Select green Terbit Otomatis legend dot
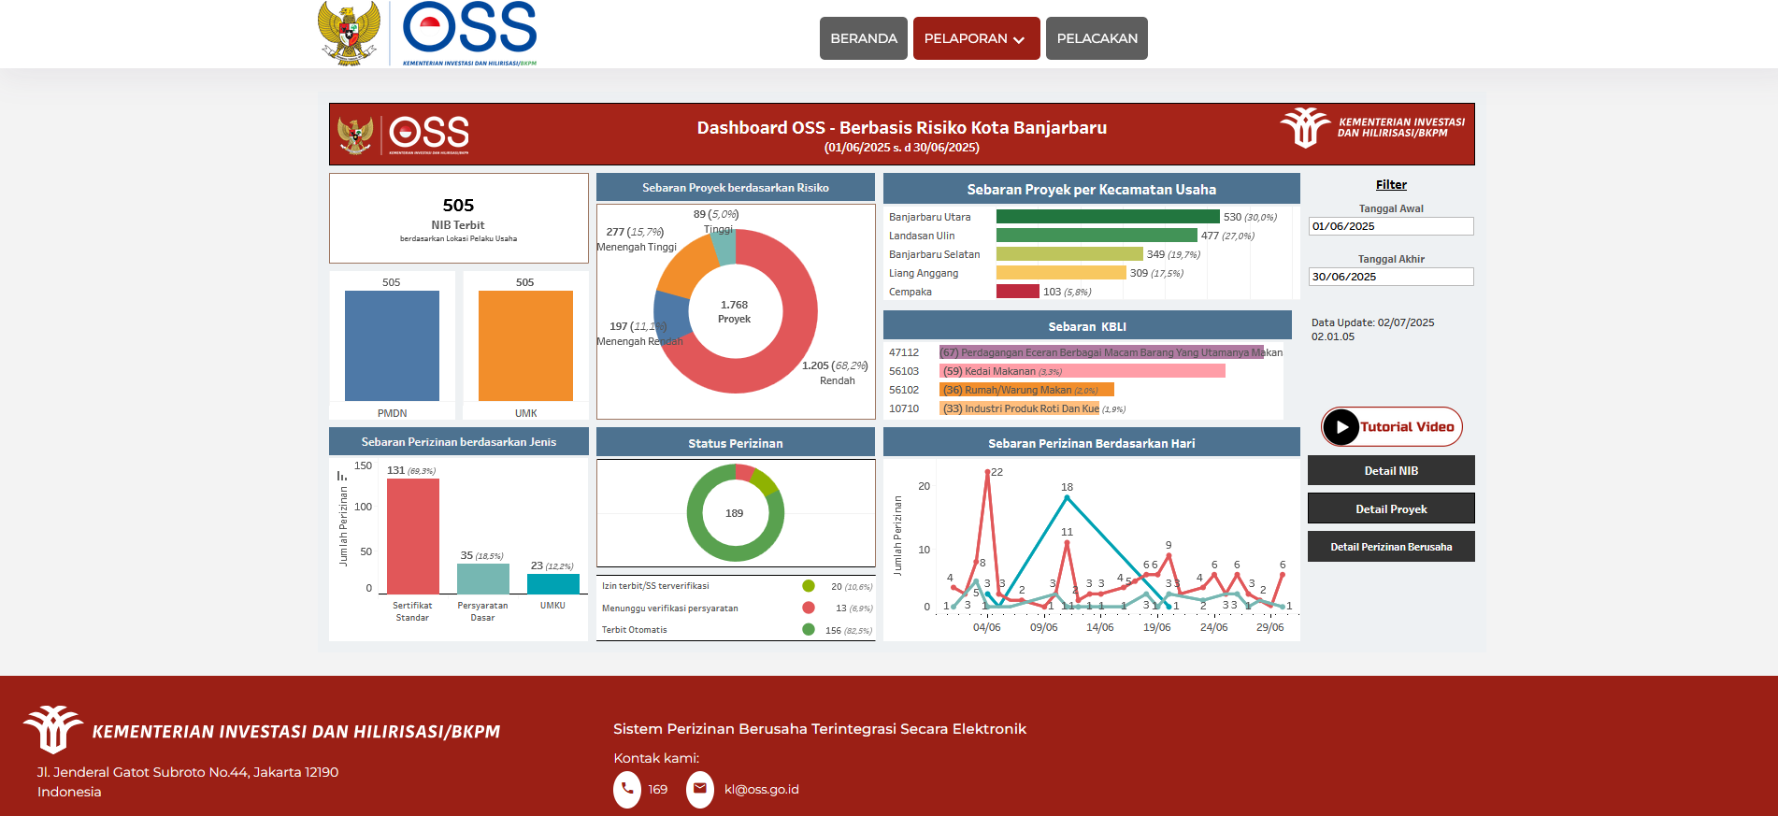 click(809, 630)
